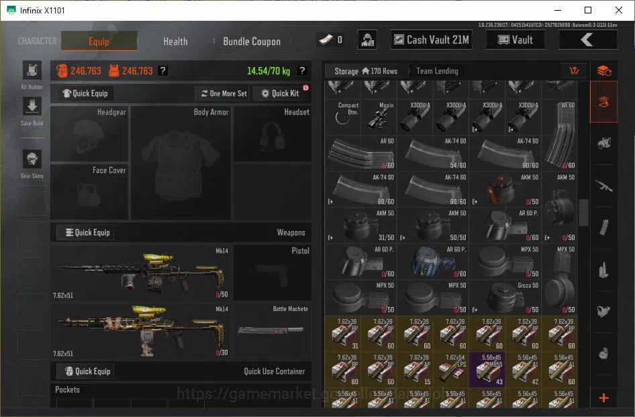The image size is (635, 417).
Task: Open the Cash Vault 21M button
Action: (x=432, y=40)
